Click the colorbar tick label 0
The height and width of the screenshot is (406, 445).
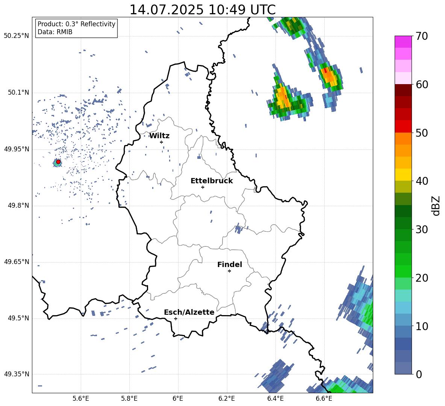(419, 374)
